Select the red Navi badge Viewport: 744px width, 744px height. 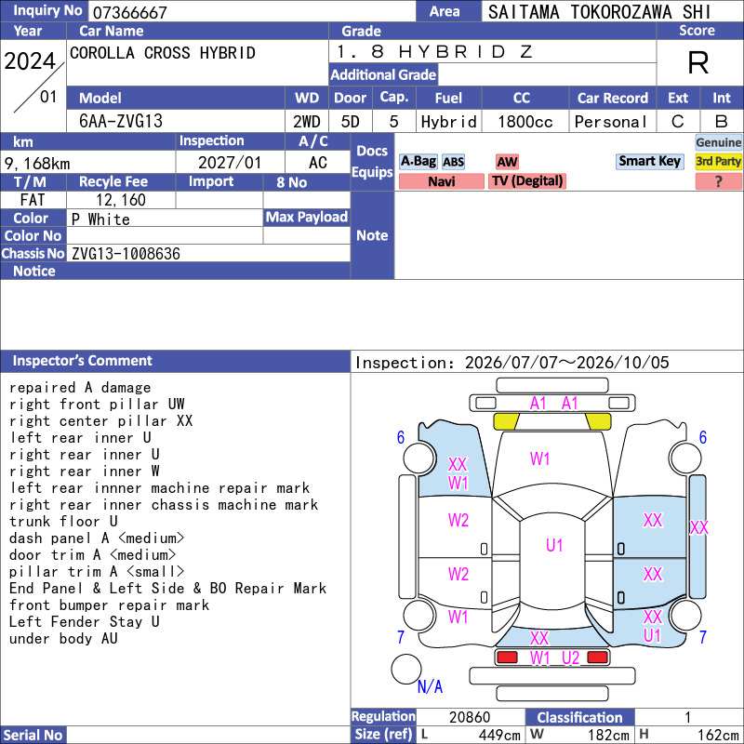coord(441,181)
